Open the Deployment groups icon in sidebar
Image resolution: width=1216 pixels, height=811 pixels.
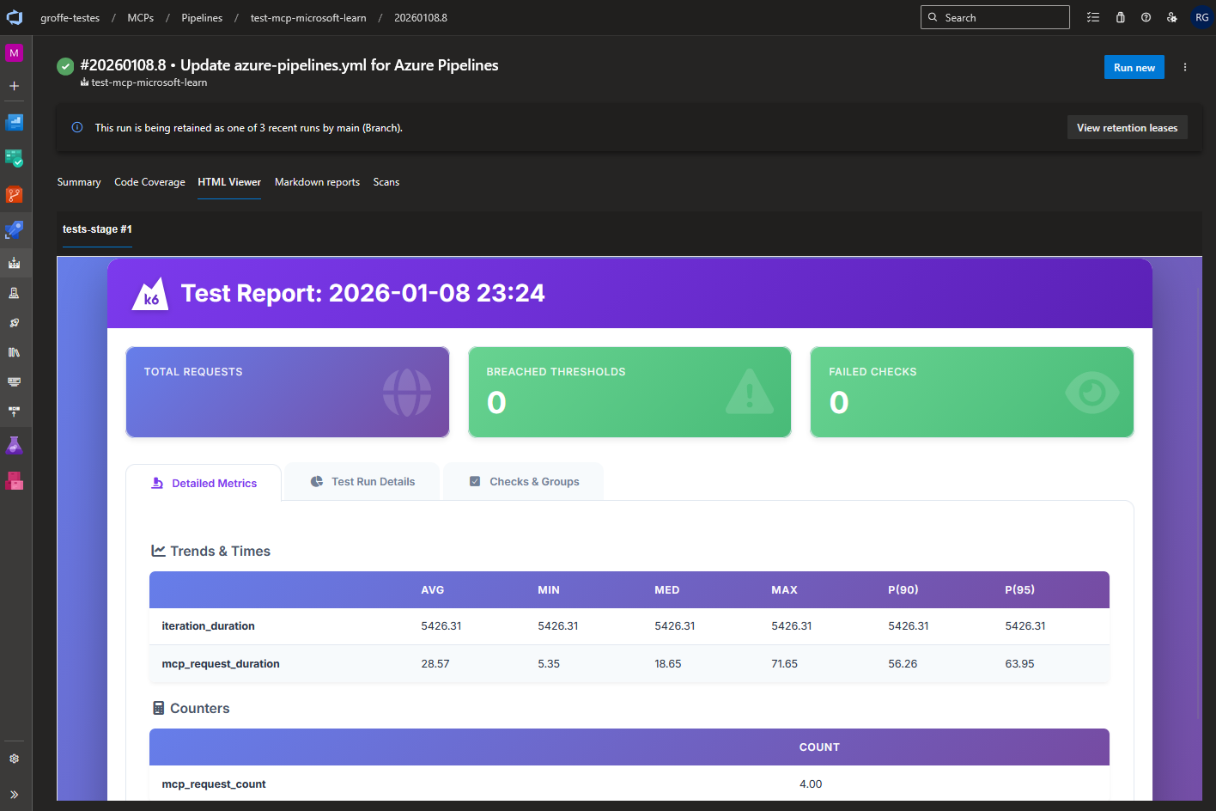[x=14, y=412]
